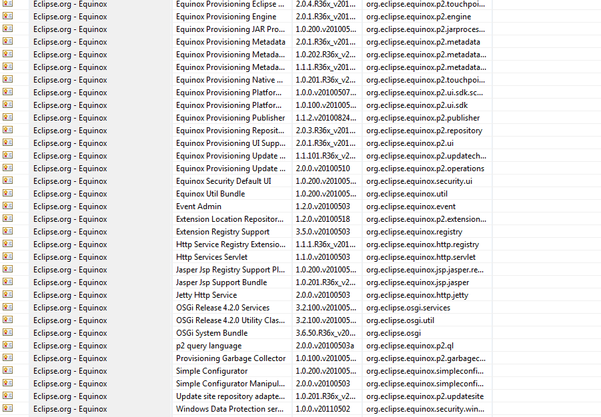Click the certificate icon in the Event Admin row
The width and height of the screenshot is (601, 417).
coord(7,206)
